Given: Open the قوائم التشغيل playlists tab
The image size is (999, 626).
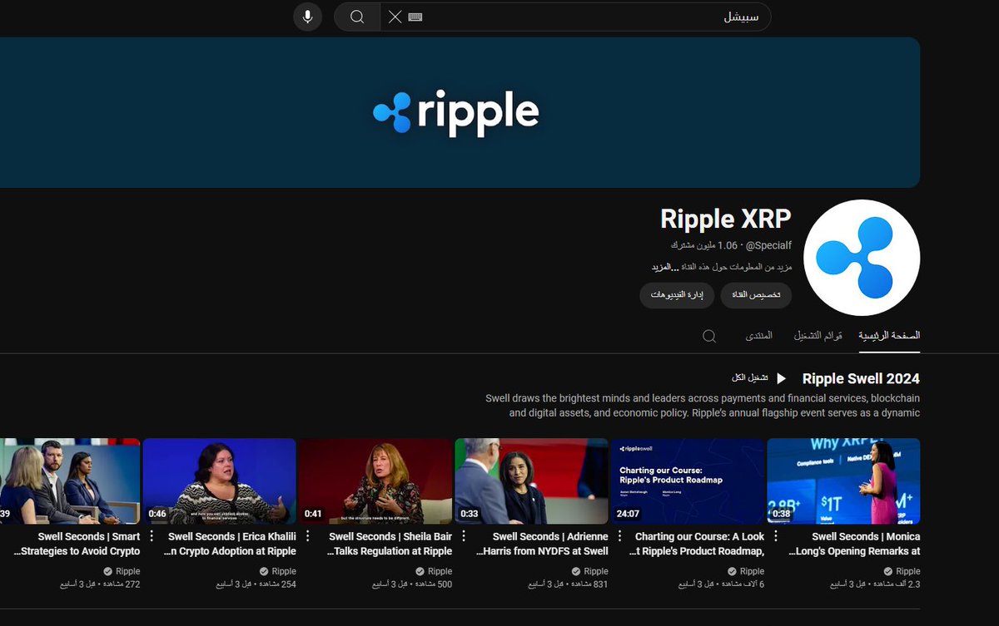Looking at the screenshot, I should pos(818,336).
